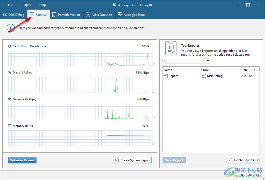Open the All tool filter dropdown
This screenshot has width=265, height=180.
click(186, 61)
